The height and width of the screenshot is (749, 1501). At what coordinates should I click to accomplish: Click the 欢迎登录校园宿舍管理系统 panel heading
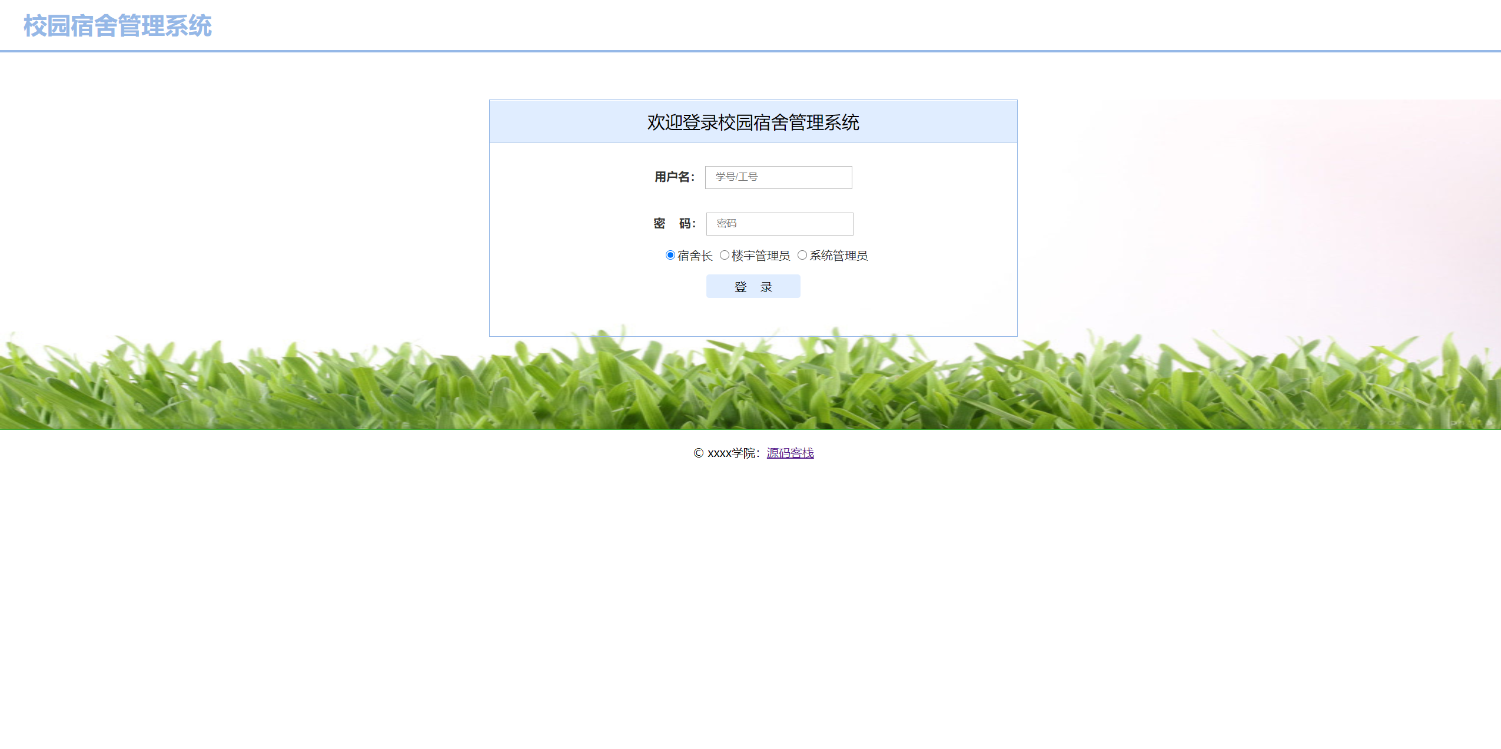tap(753, 122)
